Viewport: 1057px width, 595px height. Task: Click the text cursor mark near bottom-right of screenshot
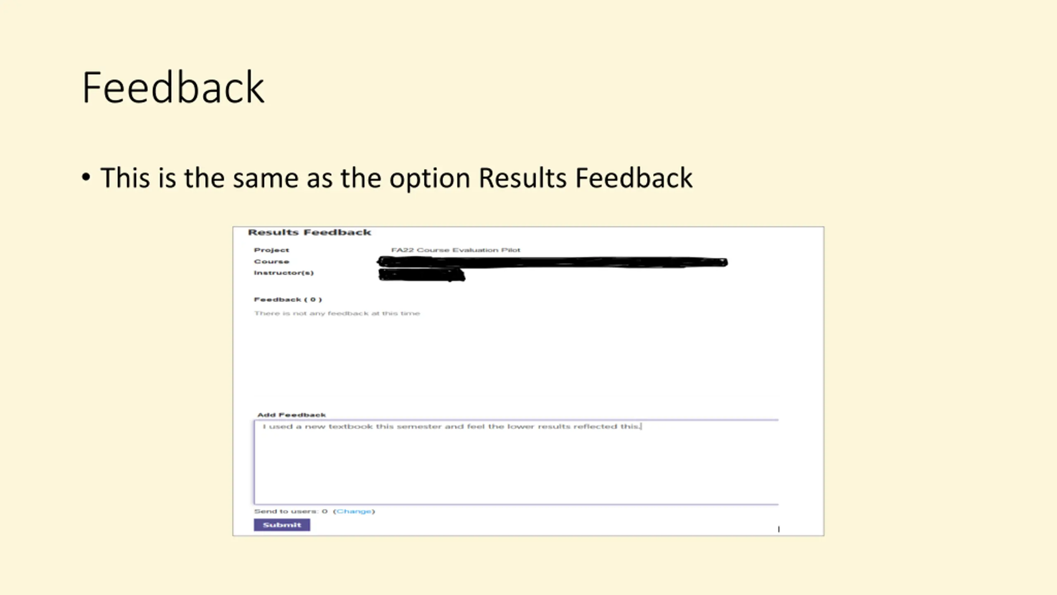779,529
